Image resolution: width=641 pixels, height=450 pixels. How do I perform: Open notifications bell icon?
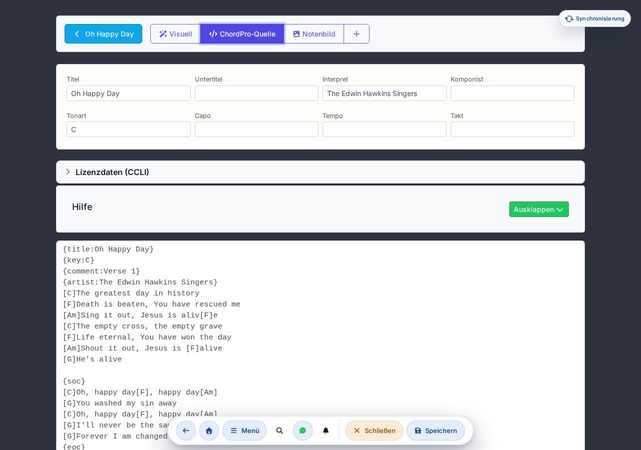(x=326, y=430)
